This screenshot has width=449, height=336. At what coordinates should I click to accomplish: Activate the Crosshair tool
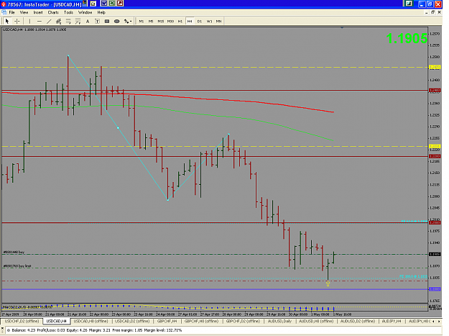17,21
